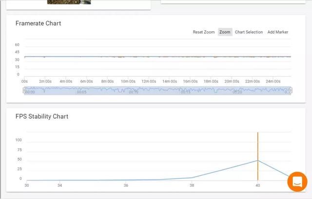The width and height of the screenshot is (312, 199).
Task: Click the 00:15 point in range navigator
Action: point(186,91)
